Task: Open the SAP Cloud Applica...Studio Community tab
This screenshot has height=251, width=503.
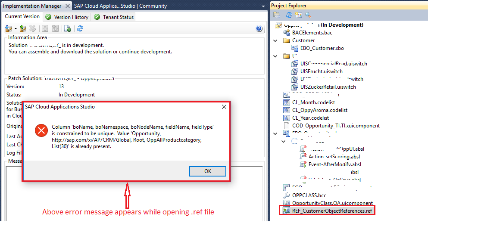Action: [x=120, y=6]
